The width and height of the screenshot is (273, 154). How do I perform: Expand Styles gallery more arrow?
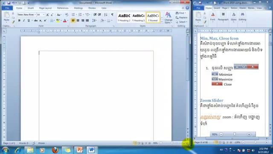162,21
